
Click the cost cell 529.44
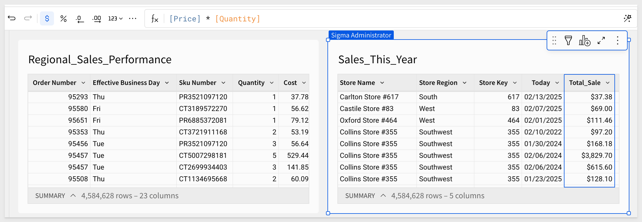(x=294, y=156)
